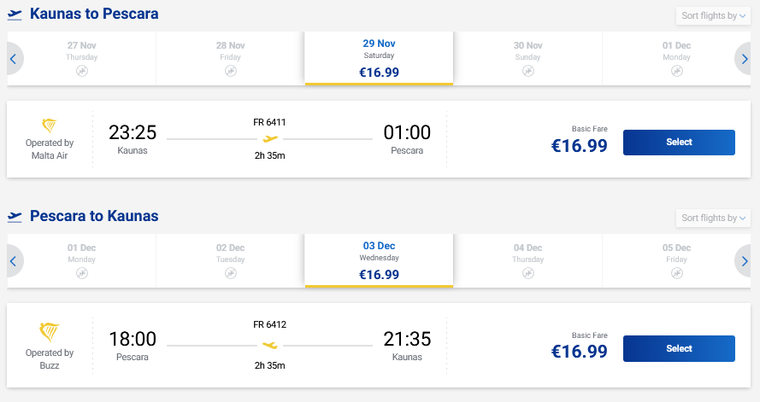760x402 pixels.
Task: Choose the 28 Nov Friday date tab
Action: [230, 58]
